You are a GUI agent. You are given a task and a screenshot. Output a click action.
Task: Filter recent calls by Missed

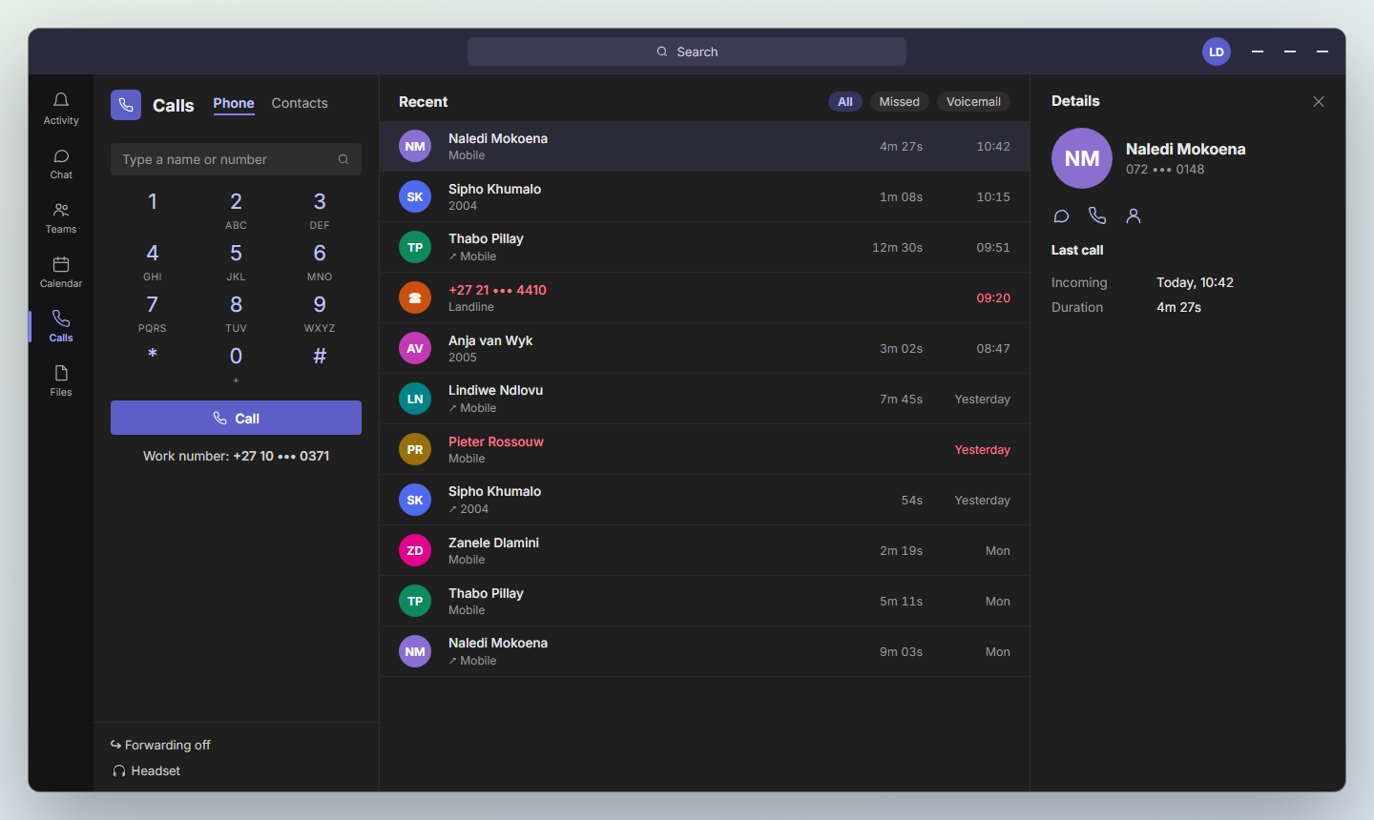coord(900,102)
